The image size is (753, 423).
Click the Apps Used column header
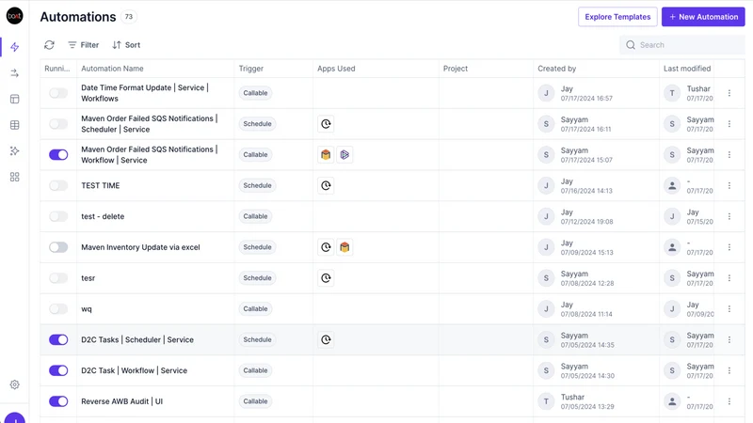pos(336,69)
